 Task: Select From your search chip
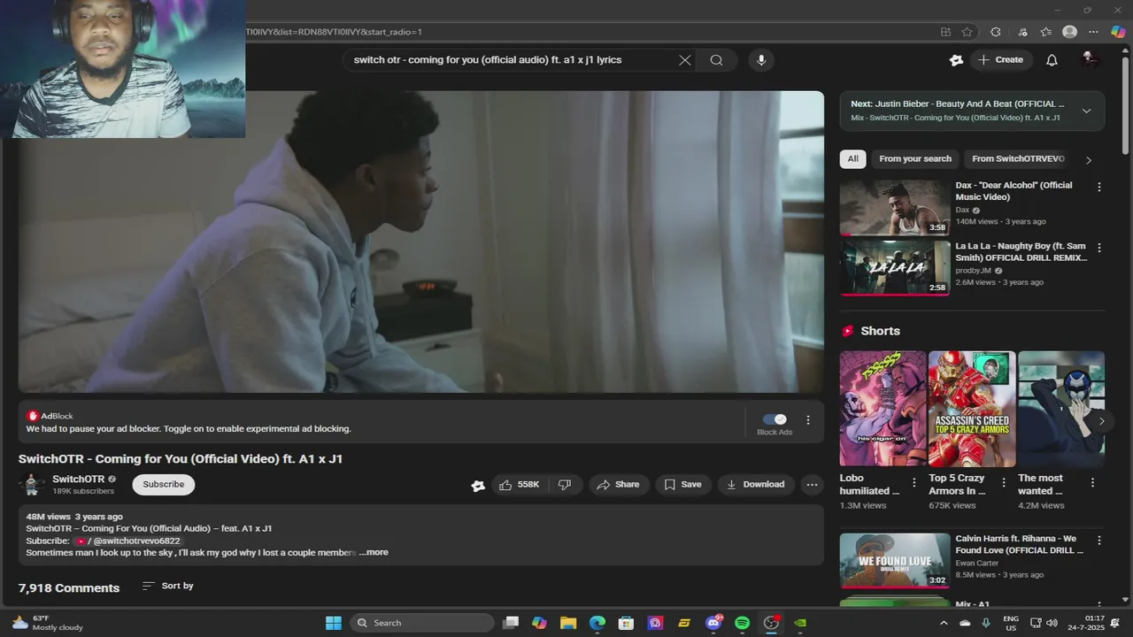click(x=915, y=159)
